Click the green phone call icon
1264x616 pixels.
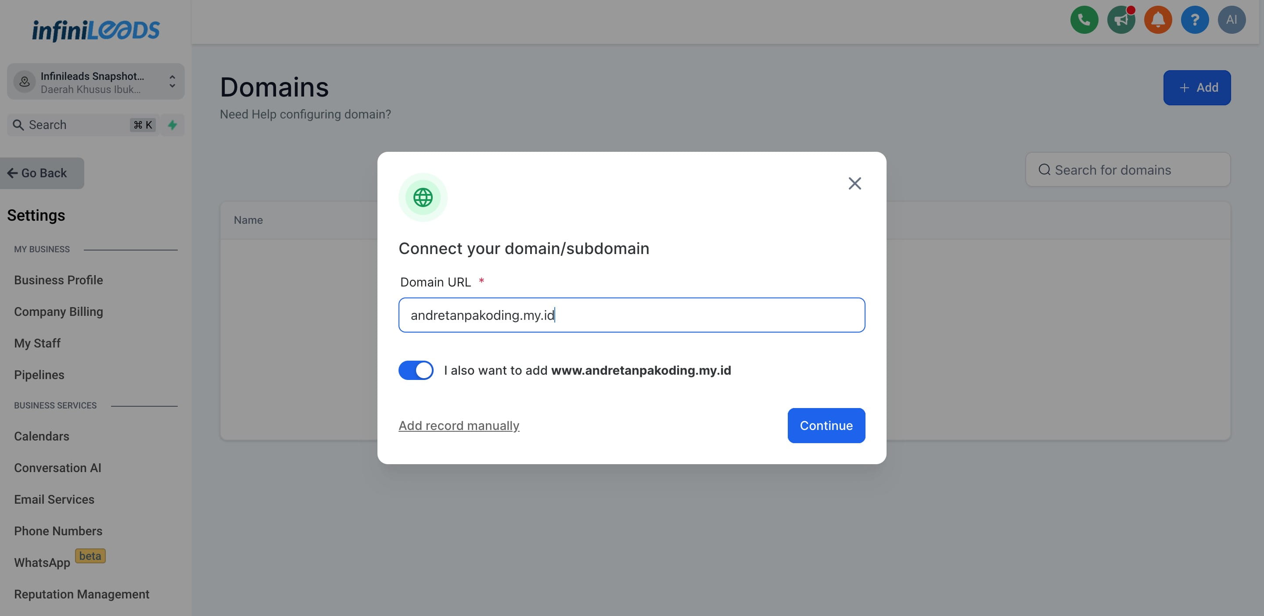(x=1084, y=20)
